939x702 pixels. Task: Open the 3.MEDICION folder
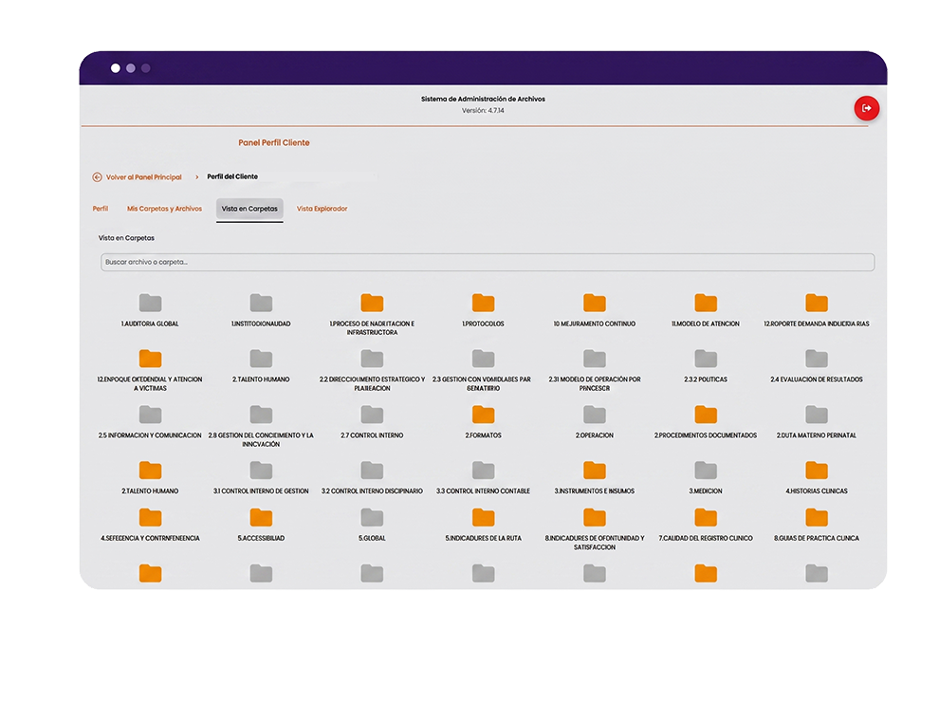click(x=706, y=471)
